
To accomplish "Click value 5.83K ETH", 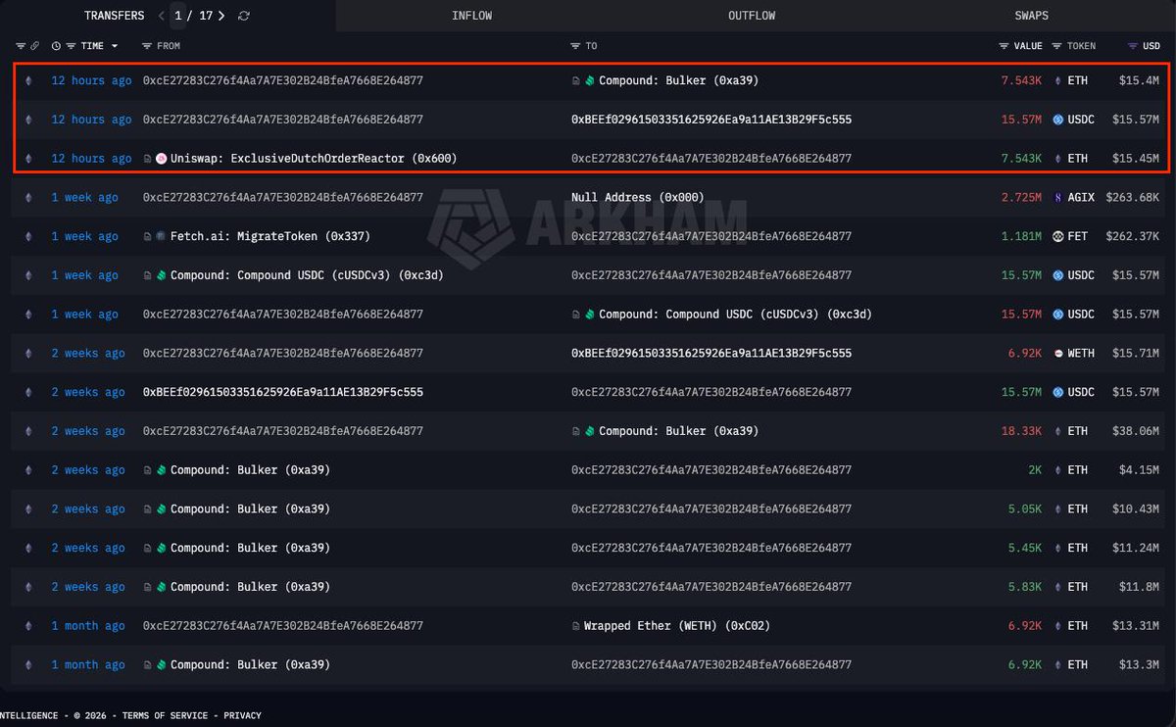I will point(1025,587).
